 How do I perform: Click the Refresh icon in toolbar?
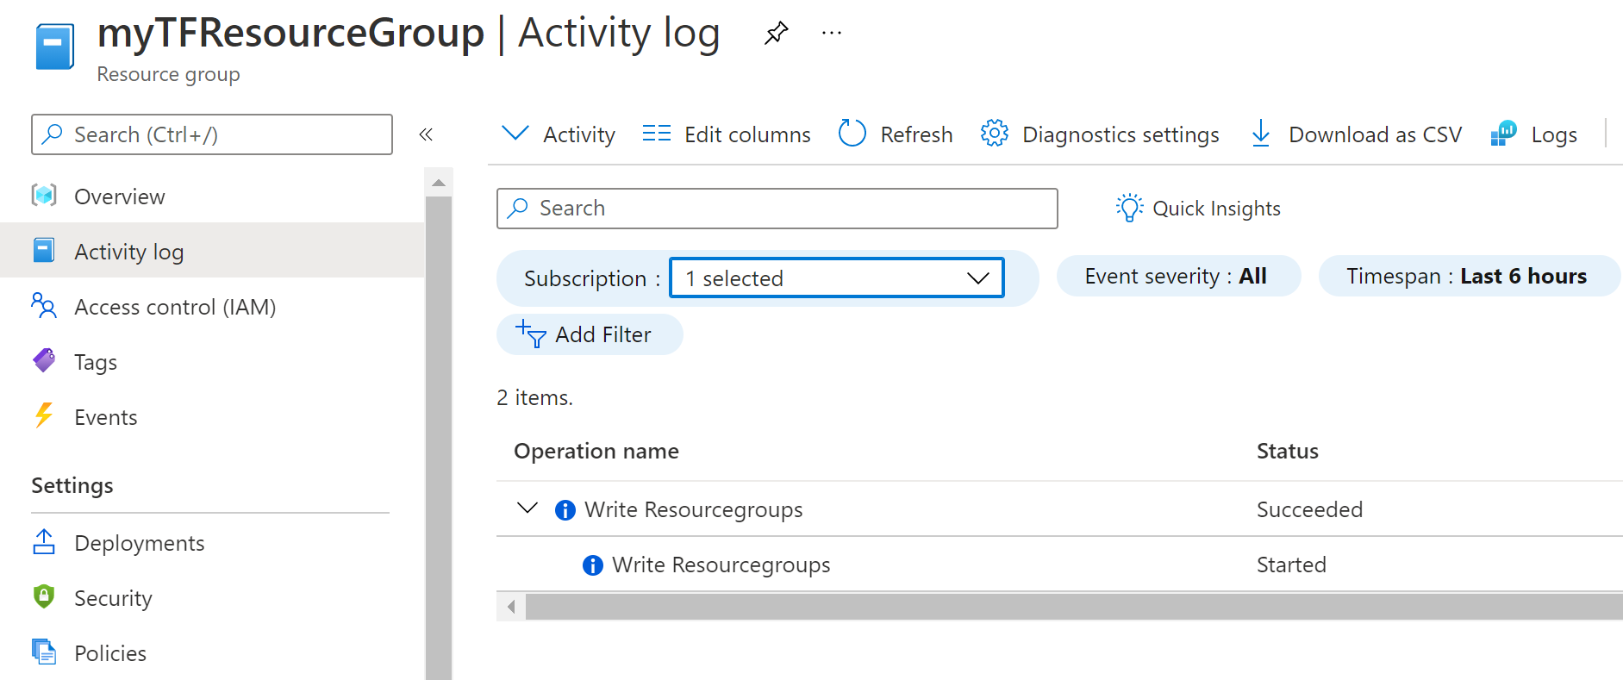(852, 134)
